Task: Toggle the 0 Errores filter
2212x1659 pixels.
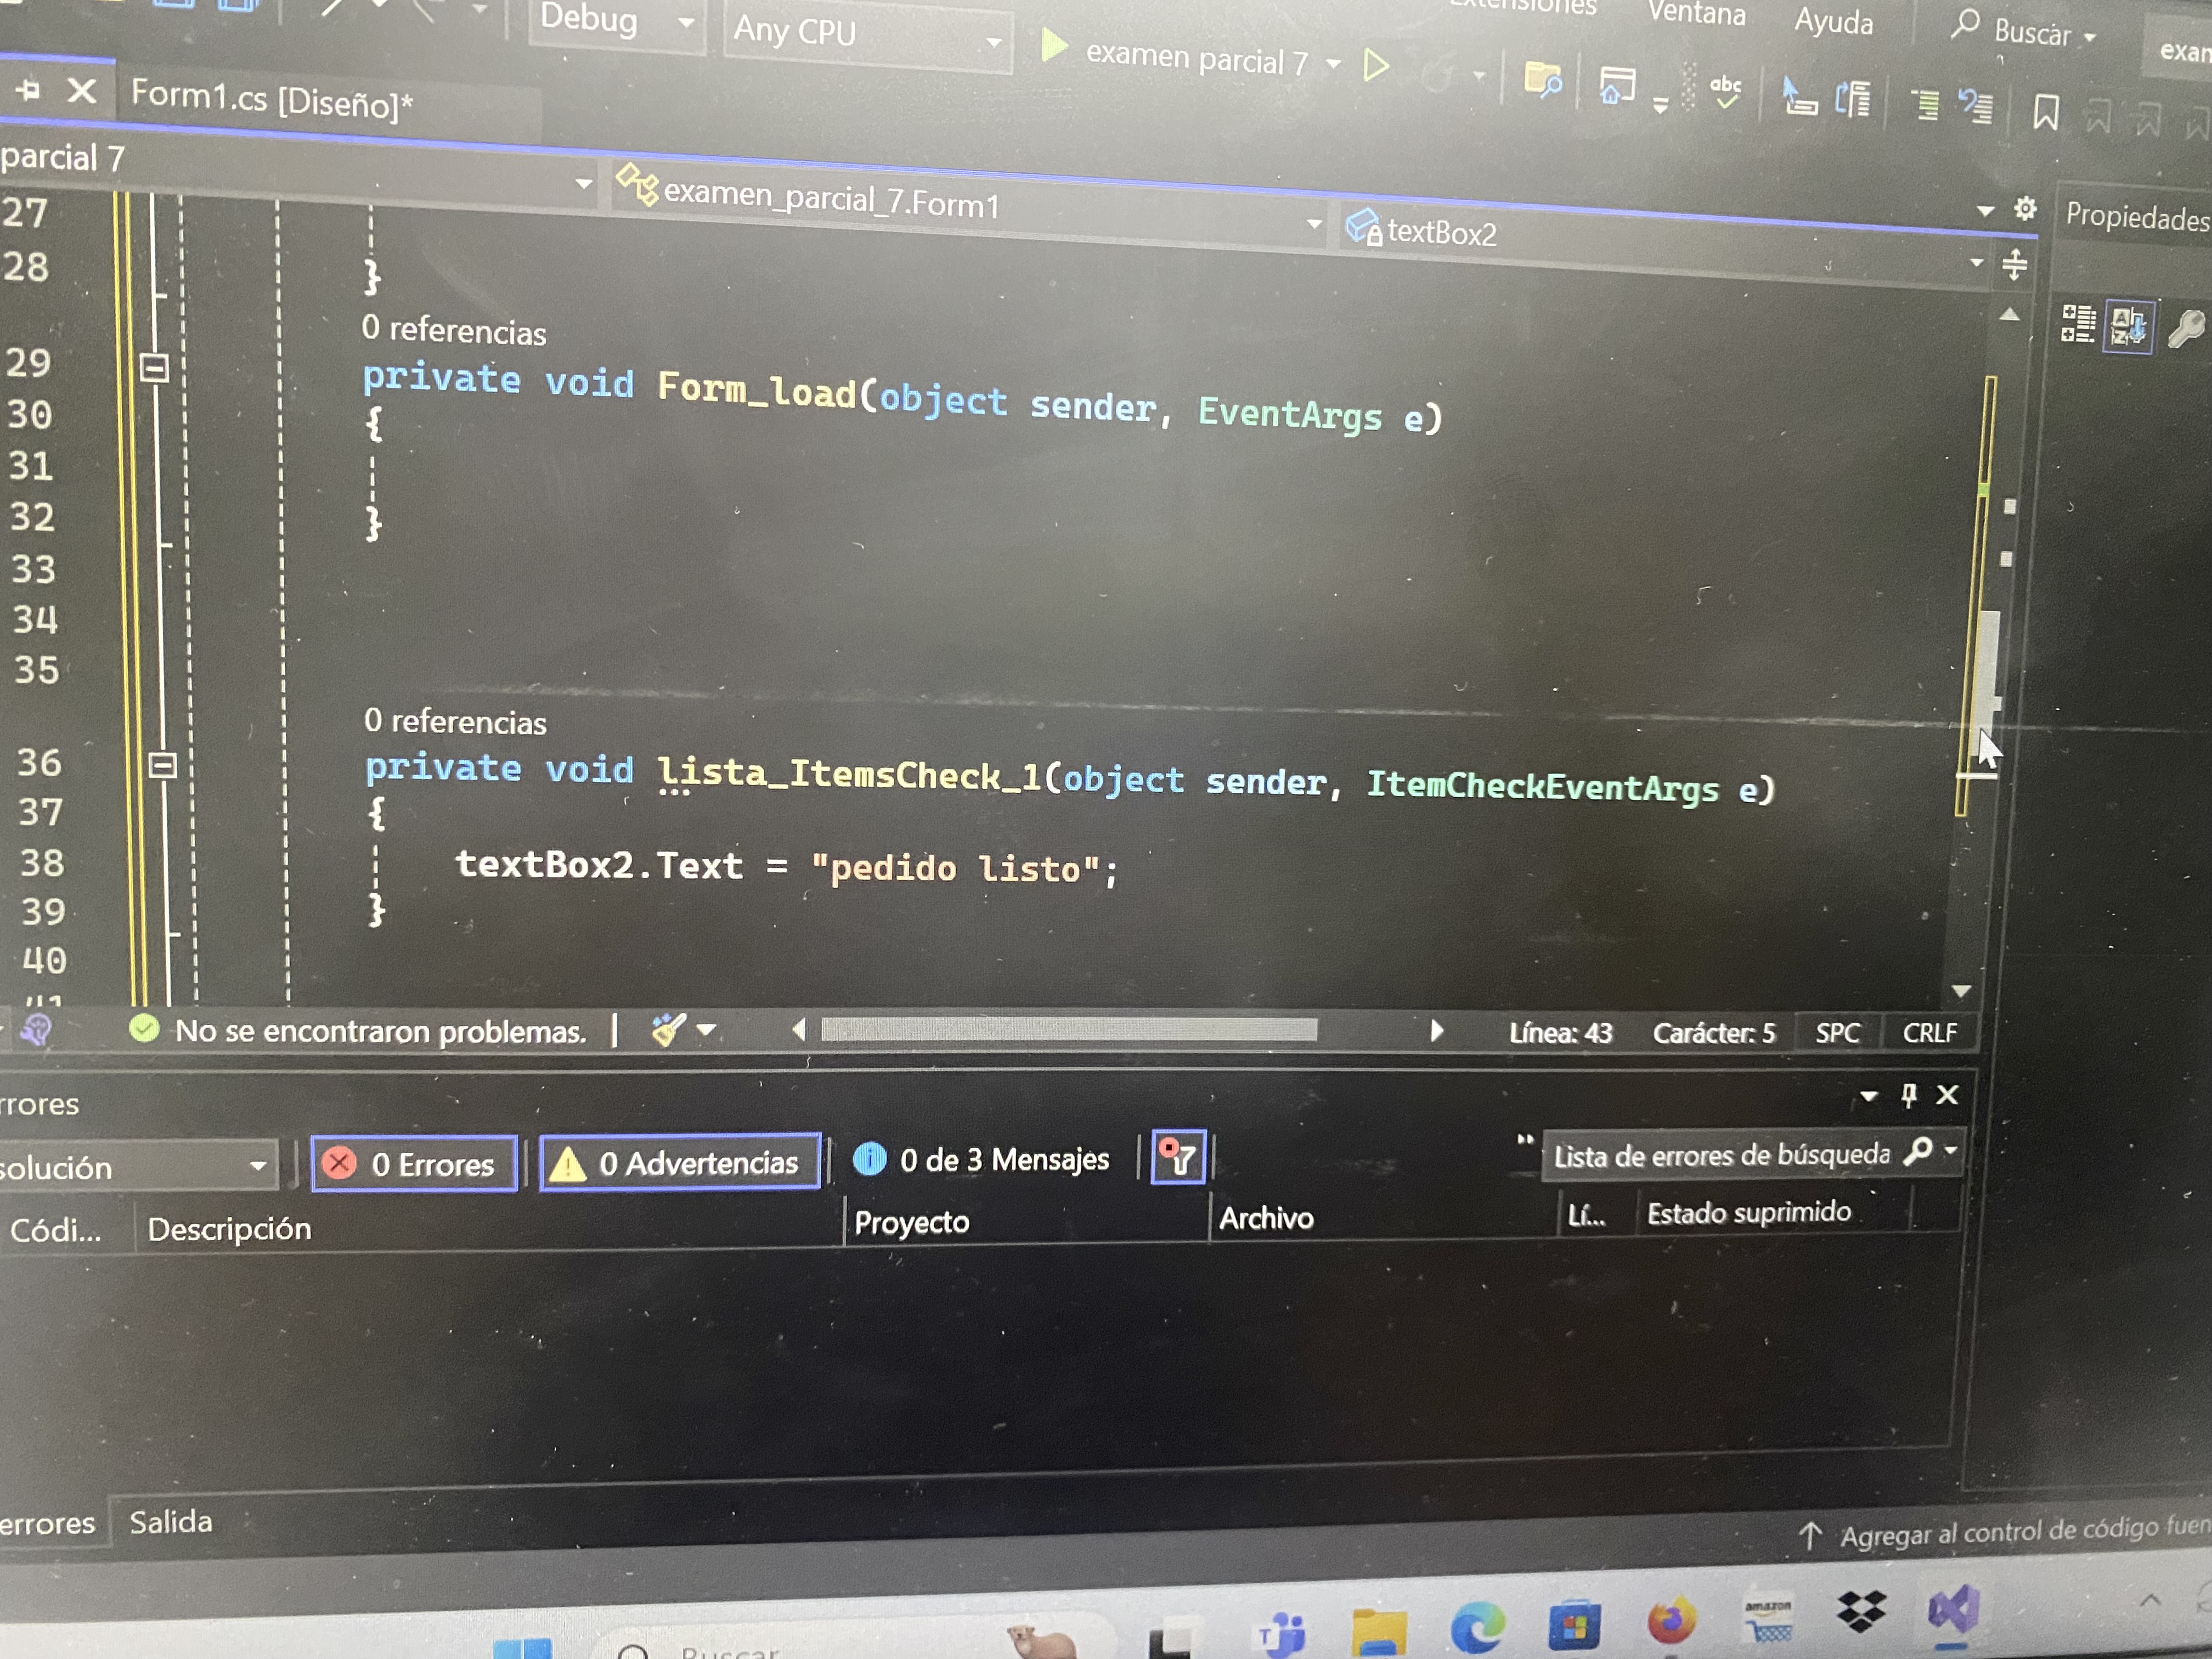Action: click(x=414, y=1164)
